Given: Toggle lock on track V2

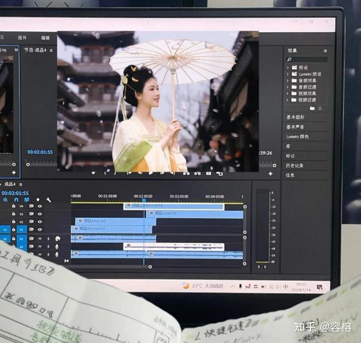Looking at the screenshot, I should tap(13, 221).
